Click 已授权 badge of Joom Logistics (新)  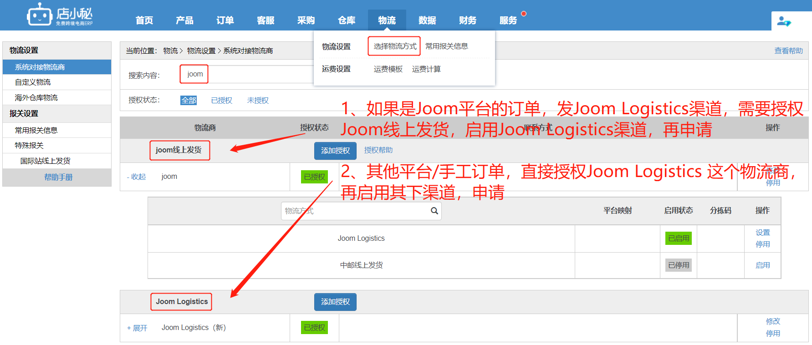pos(314,327)
